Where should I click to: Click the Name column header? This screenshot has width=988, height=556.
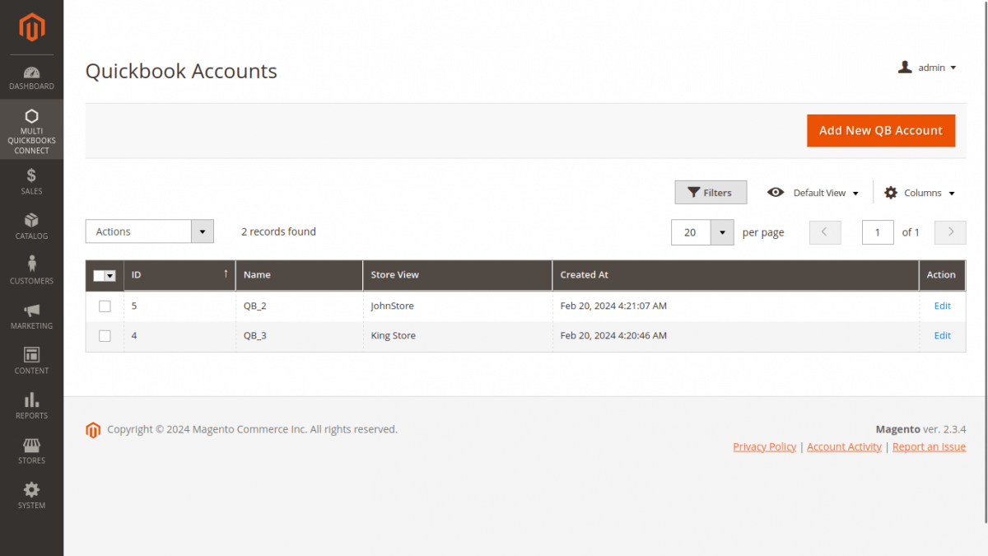pyautogui.click(x=299, y=275)
